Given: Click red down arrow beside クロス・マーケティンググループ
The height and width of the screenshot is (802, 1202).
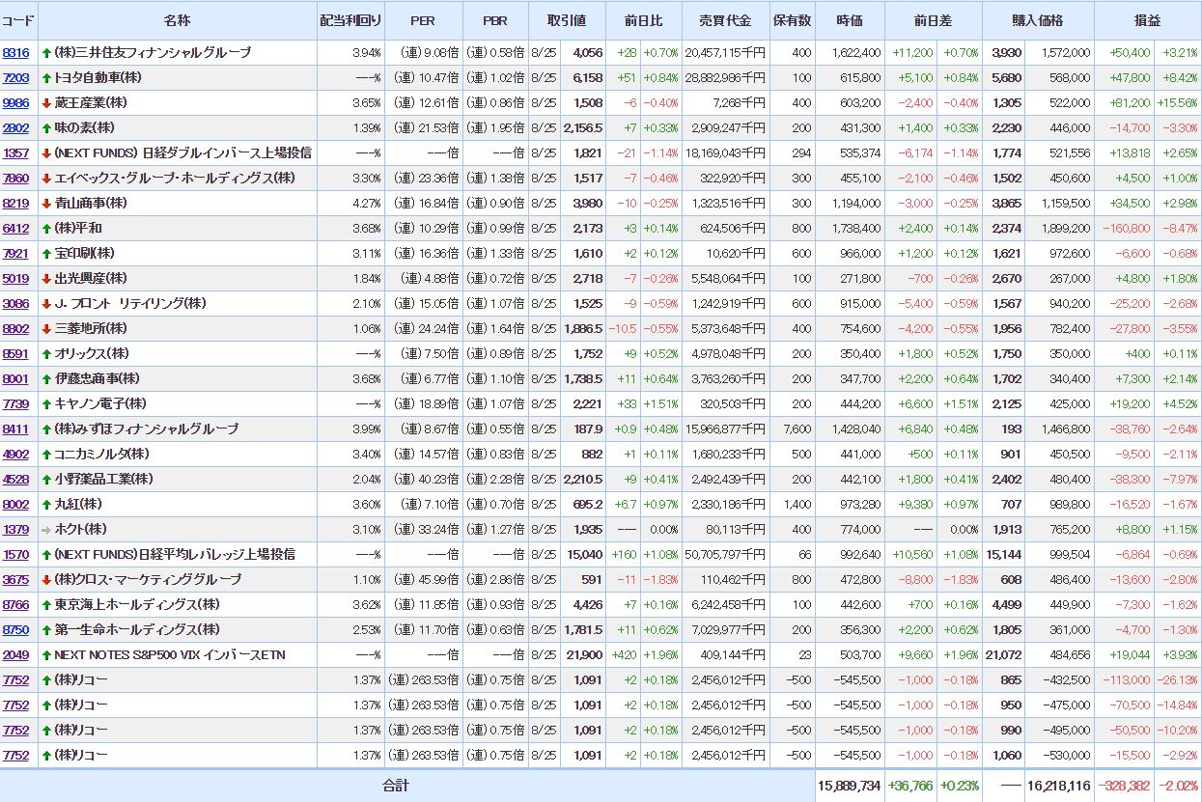Looking at the screenshot, I should (46, 579).
